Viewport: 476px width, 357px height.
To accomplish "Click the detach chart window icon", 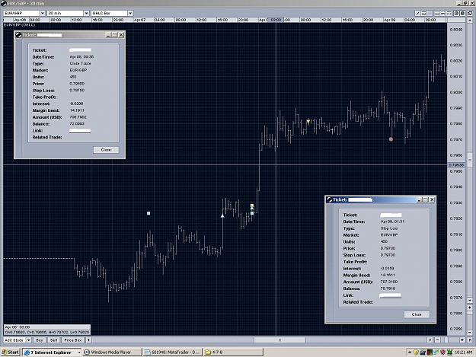I will click(x=470, y=13).
